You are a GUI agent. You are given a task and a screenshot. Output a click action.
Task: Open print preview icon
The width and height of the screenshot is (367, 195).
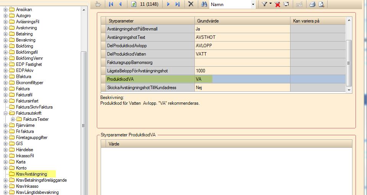321,4
